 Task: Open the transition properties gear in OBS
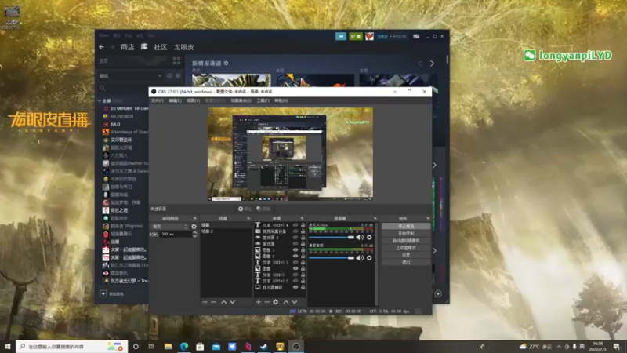tap(194, 227)
